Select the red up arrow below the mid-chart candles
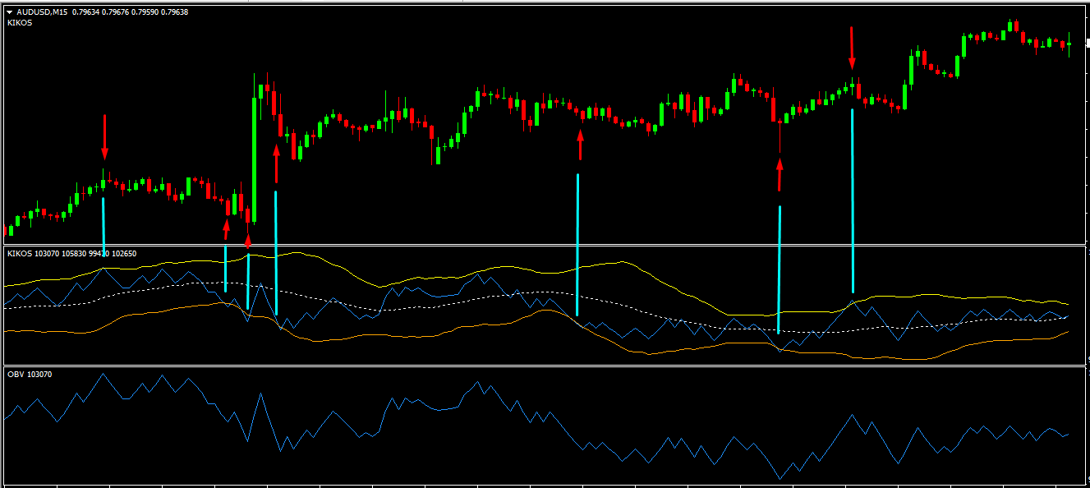 [x=580, y=145]
